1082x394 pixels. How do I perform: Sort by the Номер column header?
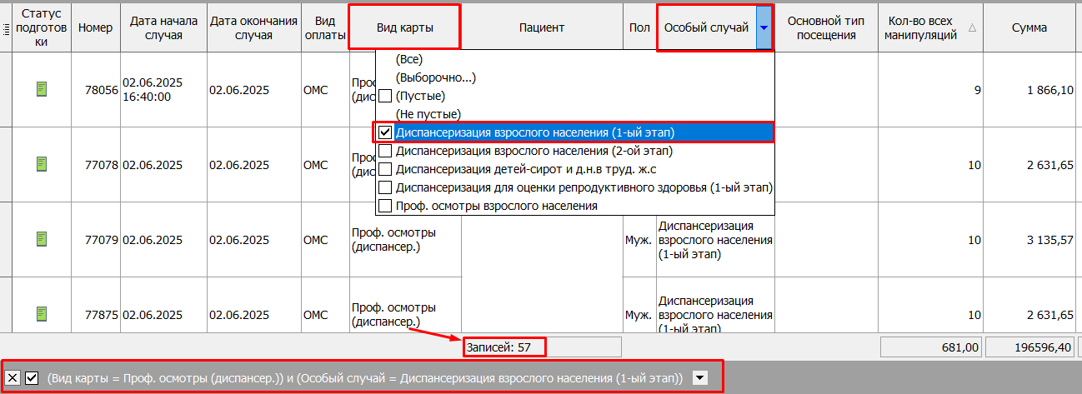(95, 27)
